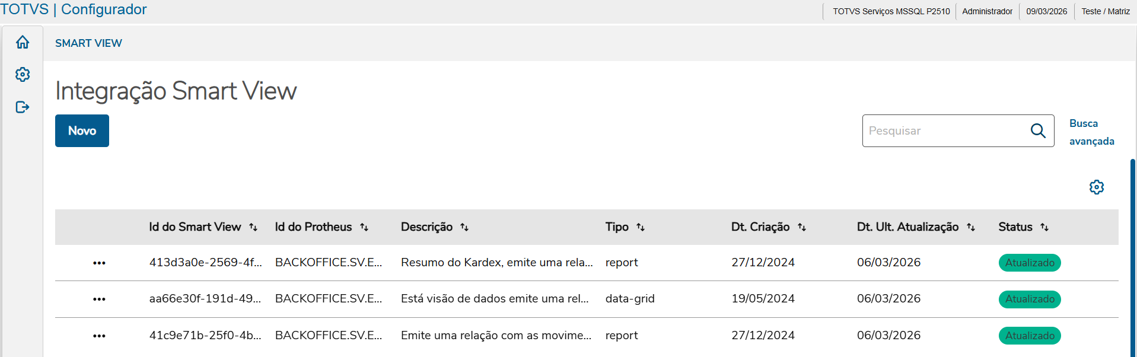Open the home icon in sidebar
1137x357 pixels.
click(x=23, y=42)
